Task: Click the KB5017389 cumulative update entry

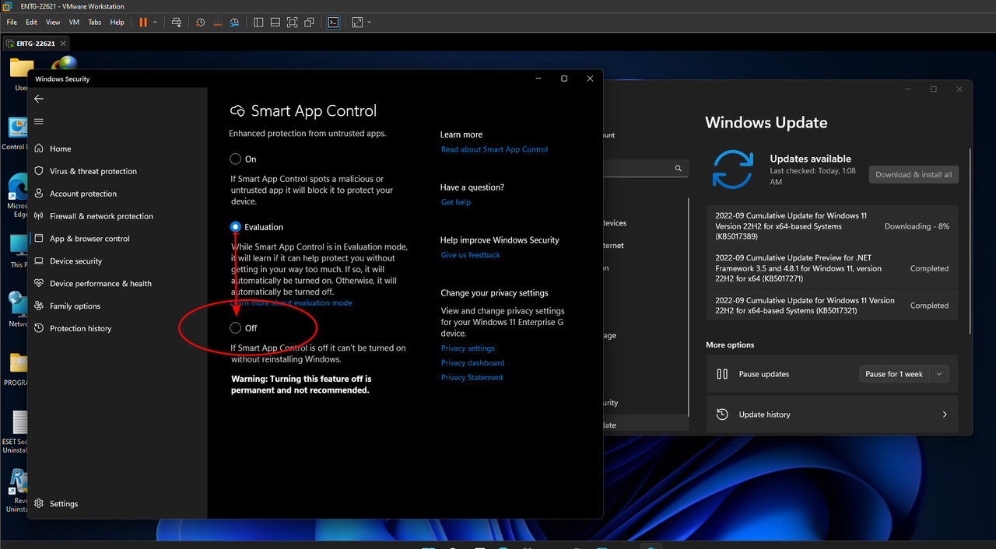Action: (832, 226)
